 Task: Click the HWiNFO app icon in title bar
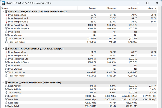(3, 3)
